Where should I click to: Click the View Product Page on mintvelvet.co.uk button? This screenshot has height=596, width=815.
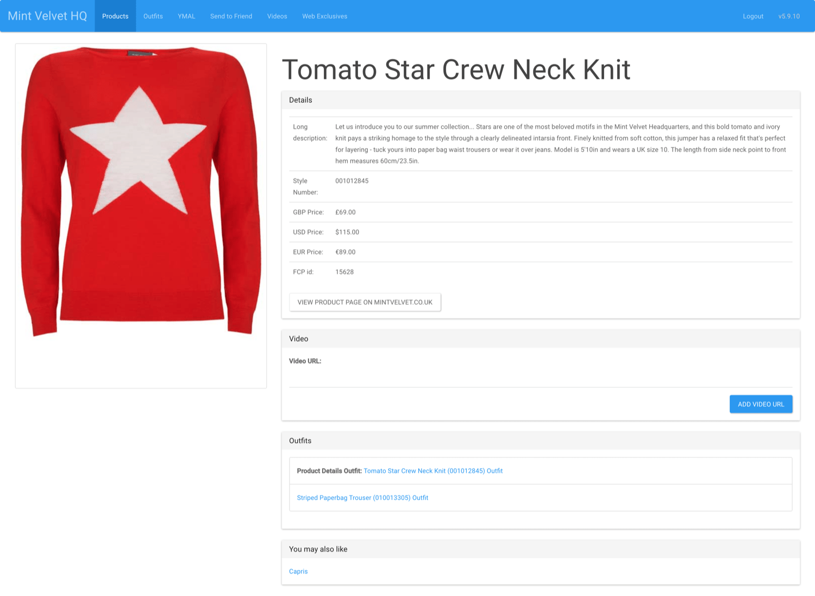(365, 302)
